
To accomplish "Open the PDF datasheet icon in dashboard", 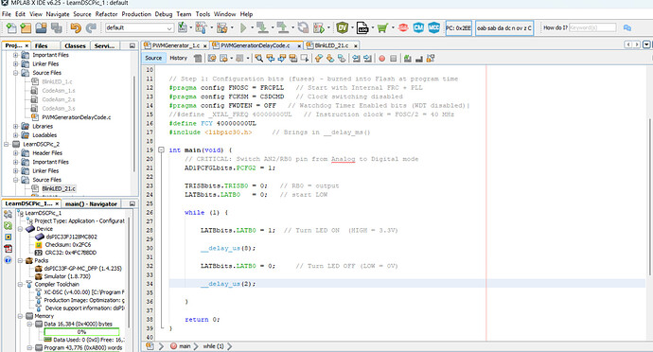I will (8, 249).
